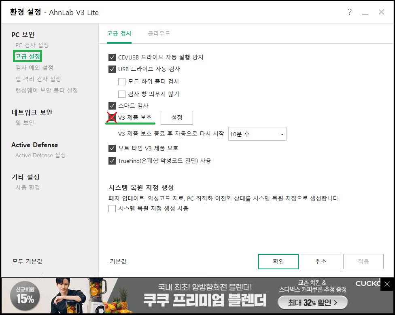Viewport: 395px width, 315px height.
Task: Click the PC 보안 section heading
Action: click(x=23, y=35)
